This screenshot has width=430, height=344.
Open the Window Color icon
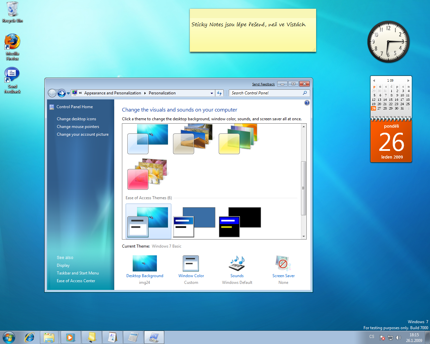click(191, 263)
